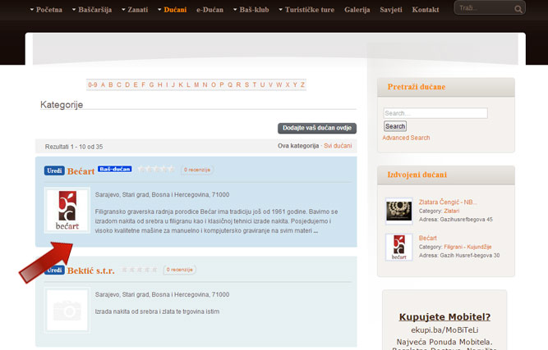The width and height of the screenshot is (548, 350).
Task: Click the Bektić s.t.r. star rating
Action: [139, 270]
